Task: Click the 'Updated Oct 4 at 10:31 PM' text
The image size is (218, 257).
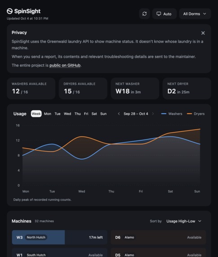Action: click(x=27, y=18)
